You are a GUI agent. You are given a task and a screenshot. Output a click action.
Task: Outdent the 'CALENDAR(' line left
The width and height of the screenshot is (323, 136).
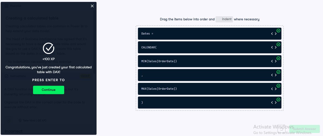coord(272,47)
